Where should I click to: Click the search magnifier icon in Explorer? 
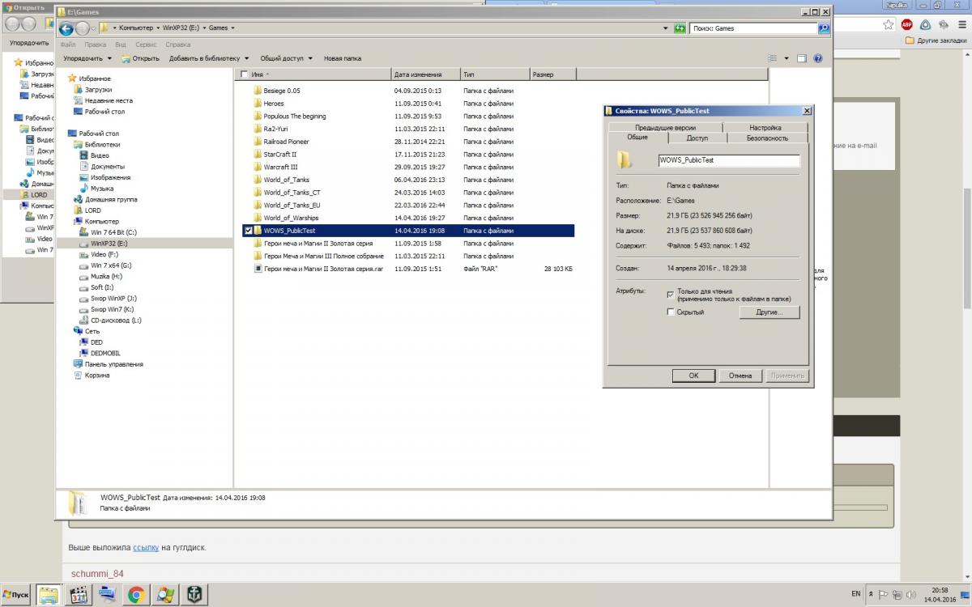click(824, 28)
